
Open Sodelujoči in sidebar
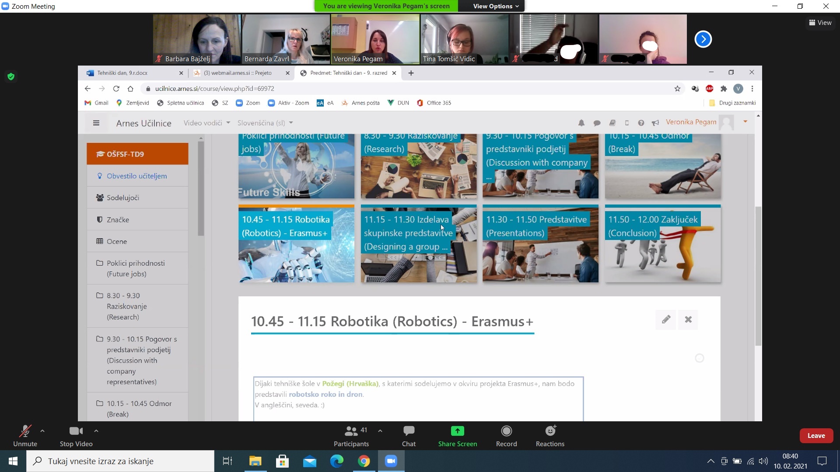[137, 198]
